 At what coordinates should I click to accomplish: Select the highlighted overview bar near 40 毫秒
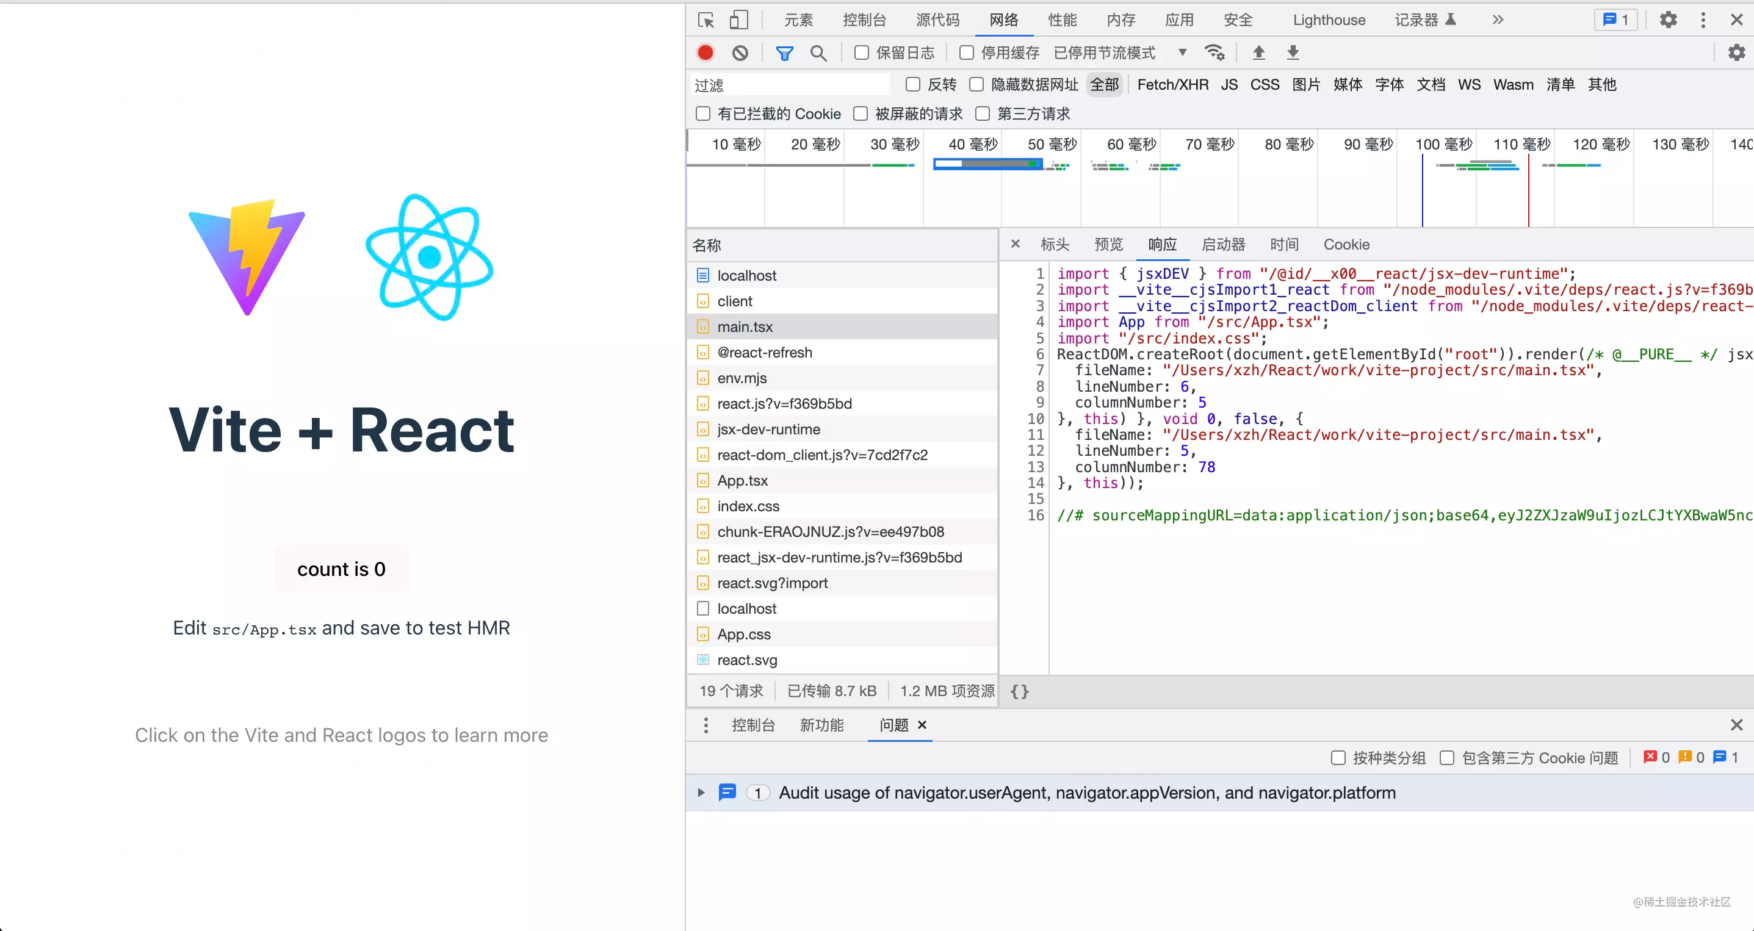click(988, 164)
